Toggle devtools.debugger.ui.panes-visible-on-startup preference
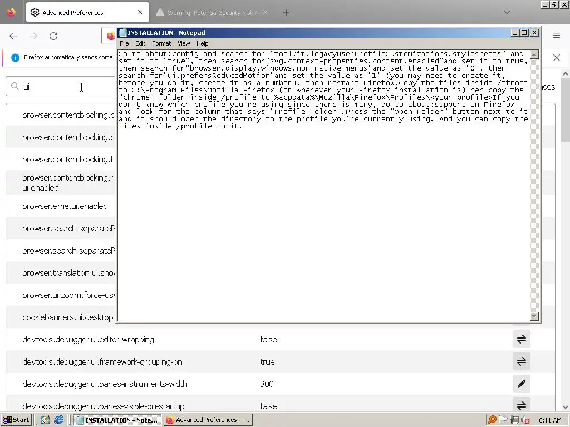Image resolution: width=570 pixels, height=427 pixels. coord(522,405)
